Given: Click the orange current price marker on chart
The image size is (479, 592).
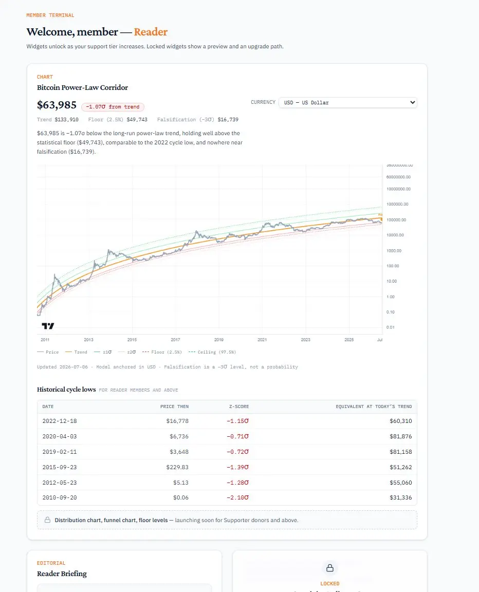Looking at the screenshot, I should click(381, 219).
